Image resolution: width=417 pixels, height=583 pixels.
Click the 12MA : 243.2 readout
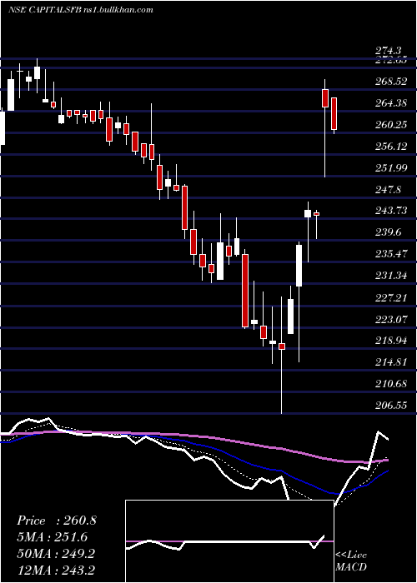pos(56,570)
